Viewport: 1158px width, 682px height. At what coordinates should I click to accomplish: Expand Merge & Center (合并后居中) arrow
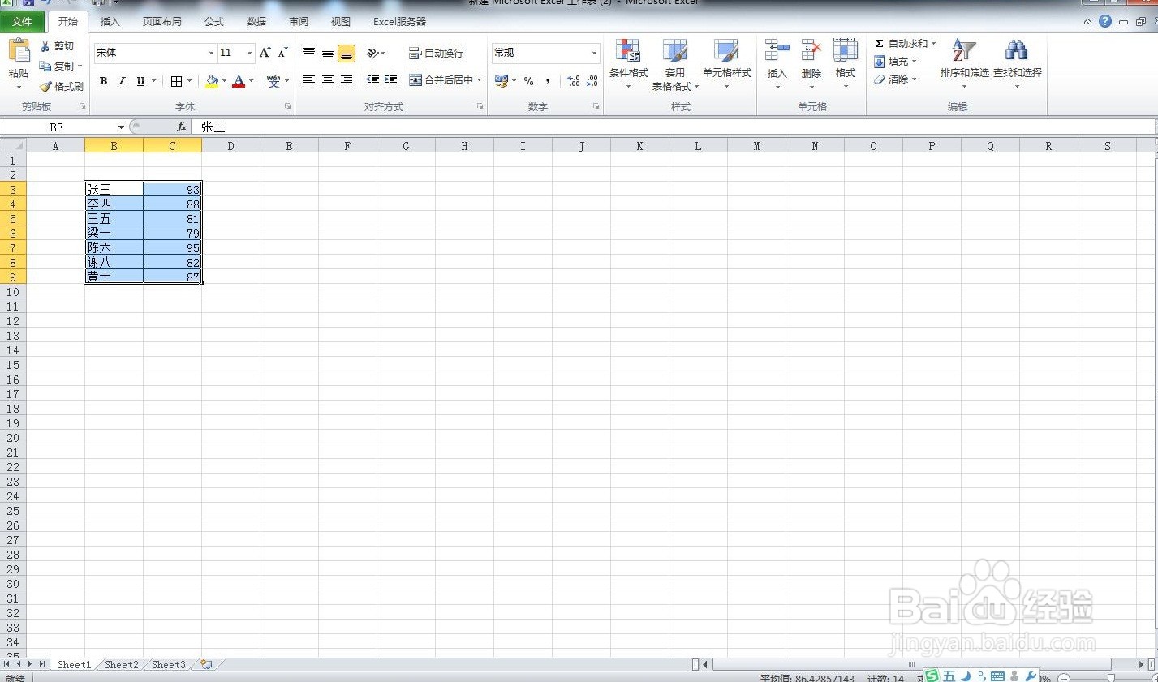point(480,80)
